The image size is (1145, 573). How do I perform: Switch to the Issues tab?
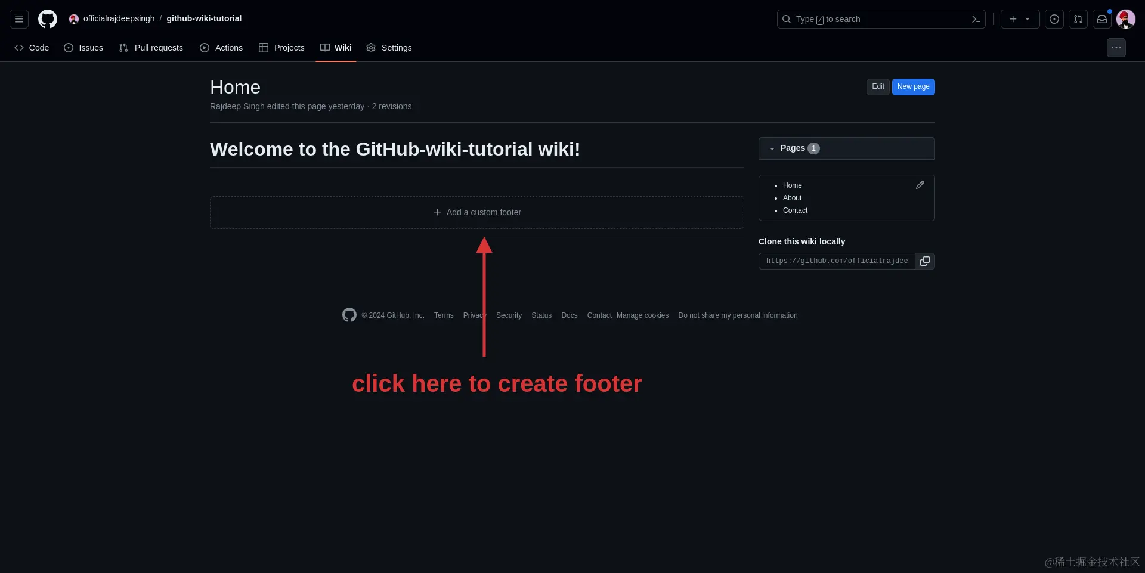coord(83,48)
